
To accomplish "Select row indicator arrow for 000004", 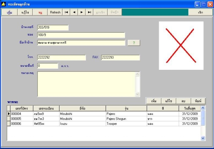I will pos(9,114).
